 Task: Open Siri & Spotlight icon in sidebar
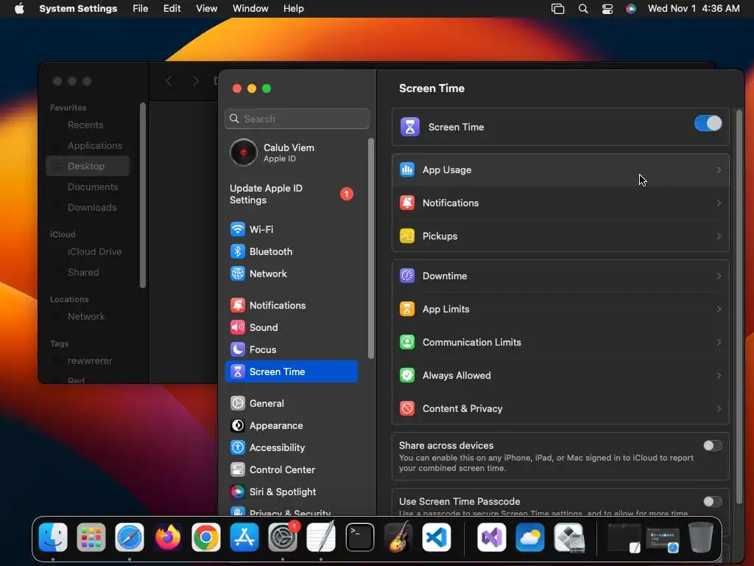(x=238, y=492)
